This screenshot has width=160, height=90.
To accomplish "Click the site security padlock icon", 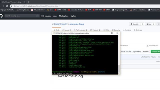I will [x=12, y=6].
